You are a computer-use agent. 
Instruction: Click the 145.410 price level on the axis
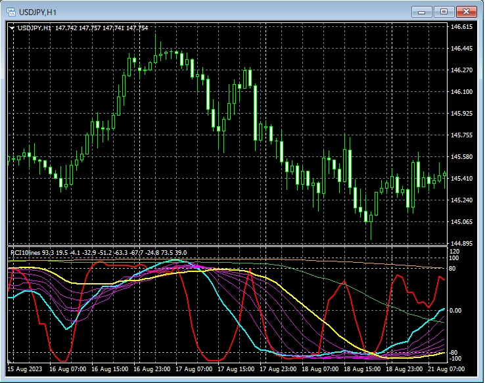(461, 179)
